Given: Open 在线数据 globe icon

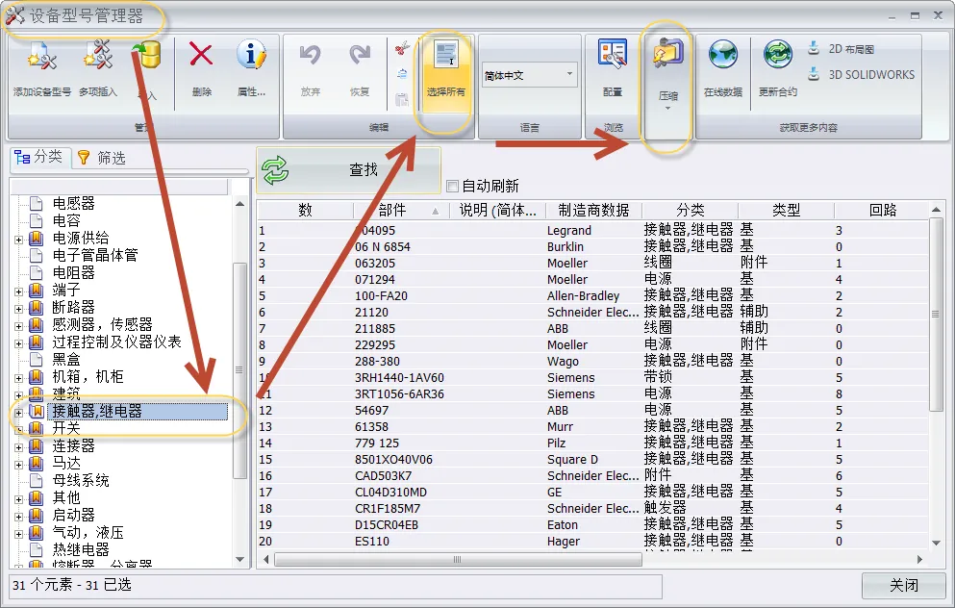Looking at the screenshot, I should coord(723,55).
